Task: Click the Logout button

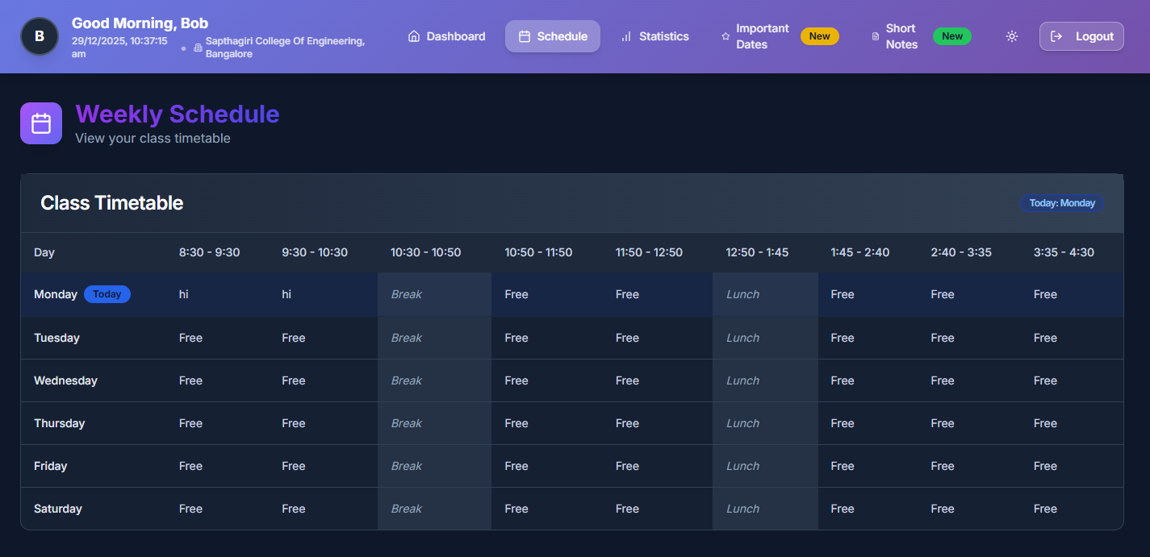Action: [x=1081, y=35]
